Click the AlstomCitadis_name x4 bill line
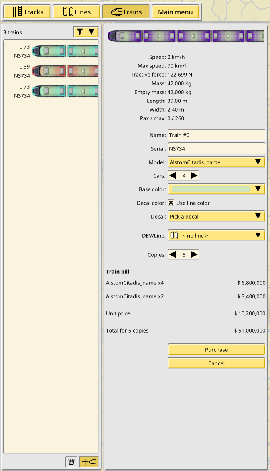The height and width of the screenshot is (471, 270). tap(135, 283)
